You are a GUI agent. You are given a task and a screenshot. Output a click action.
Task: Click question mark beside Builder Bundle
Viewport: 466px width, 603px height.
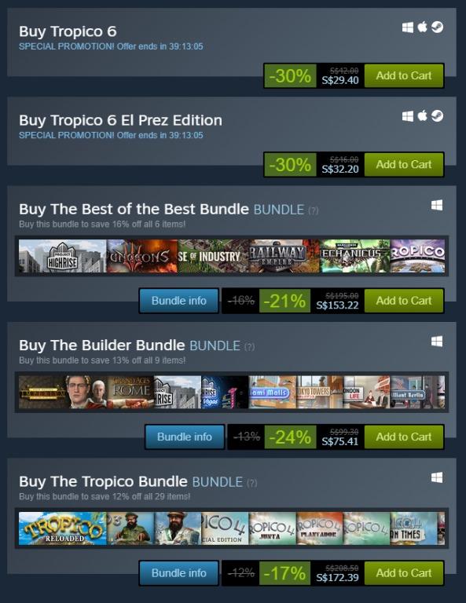tap(249, 347)
